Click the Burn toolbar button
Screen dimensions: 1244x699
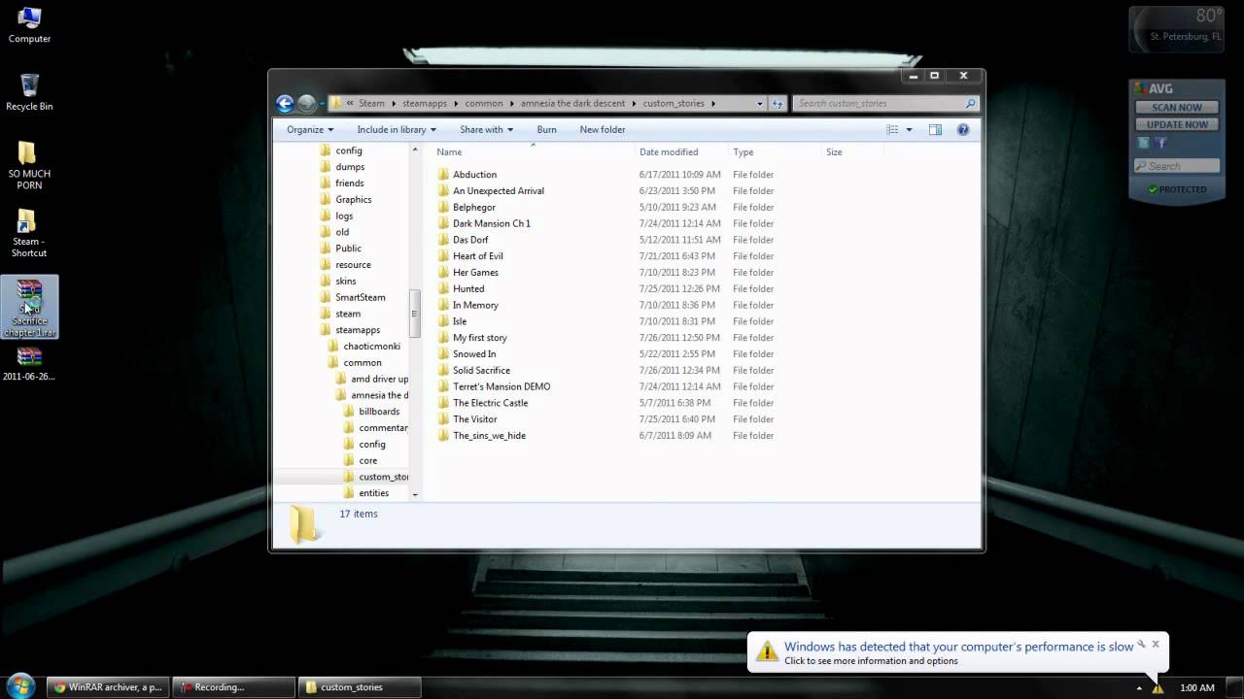547,129
